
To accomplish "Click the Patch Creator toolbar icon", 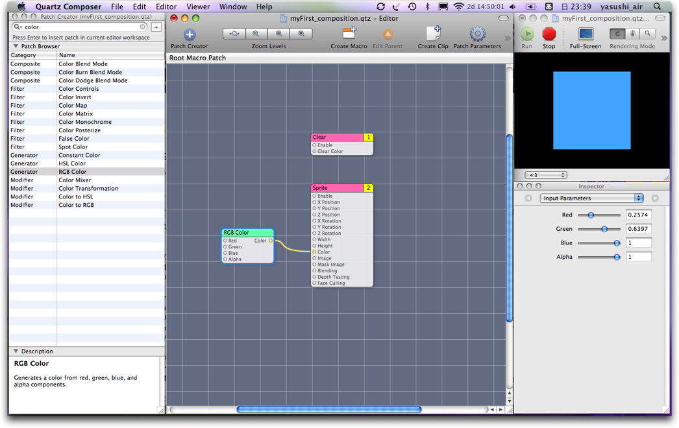I will (190, 34).
